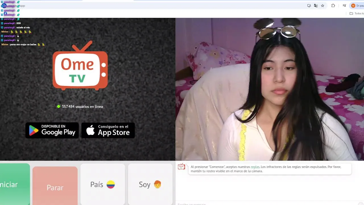This screenshot has height=205, width=364.
Task: Click the male face emoji on Soy
Action: pos(157,184)
